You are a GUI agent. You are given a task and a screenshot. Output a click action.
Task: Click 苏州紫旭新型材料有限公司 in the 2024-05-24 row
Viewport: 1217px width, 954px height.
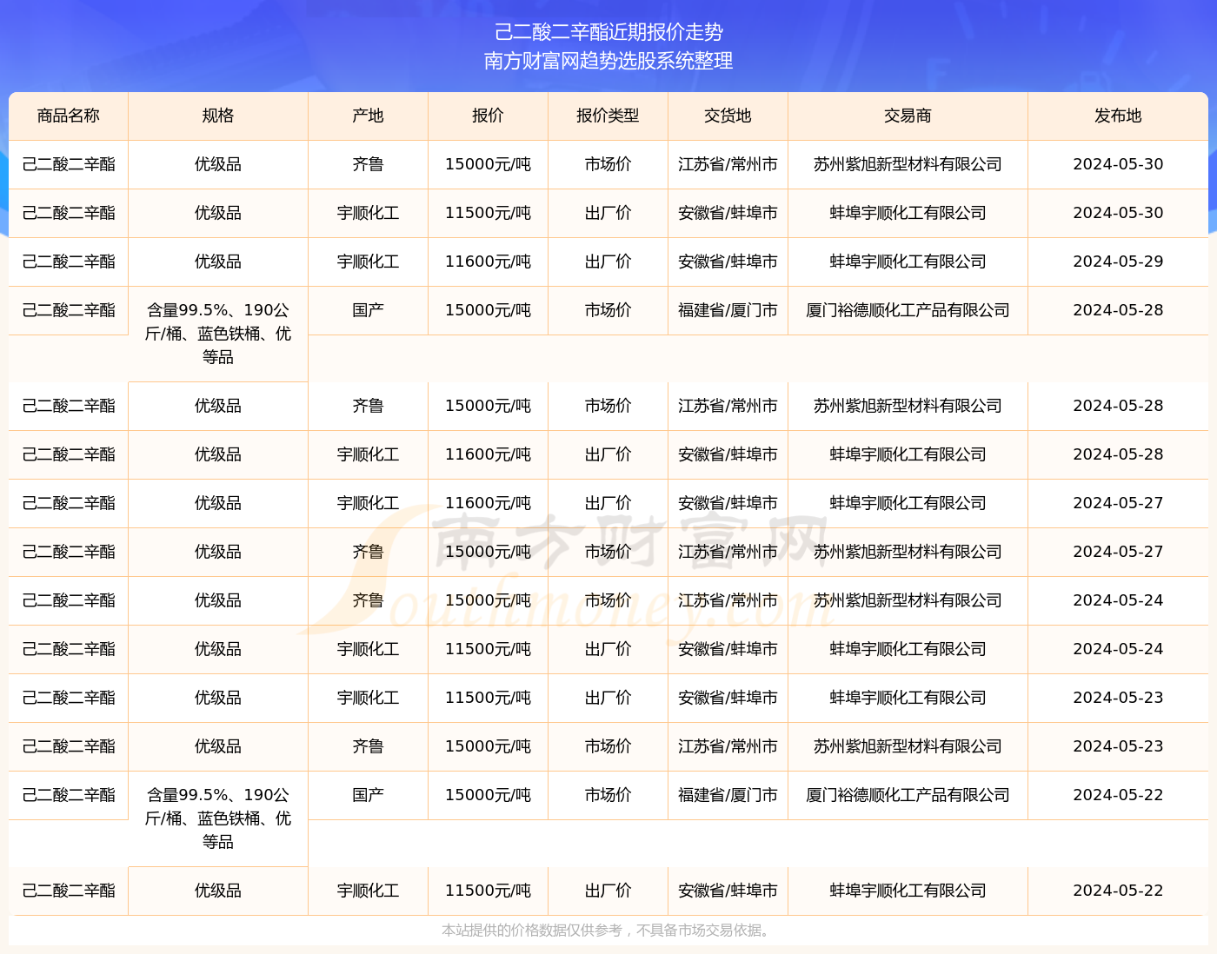click(908, 600)
